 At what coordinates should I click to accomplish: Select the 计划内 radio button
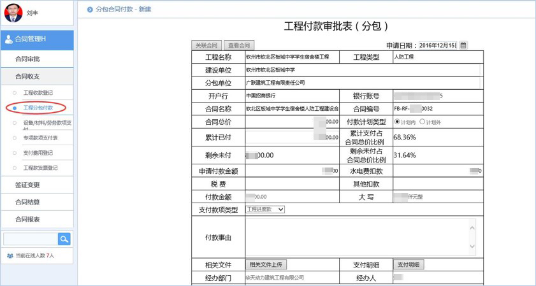(398, 122)
